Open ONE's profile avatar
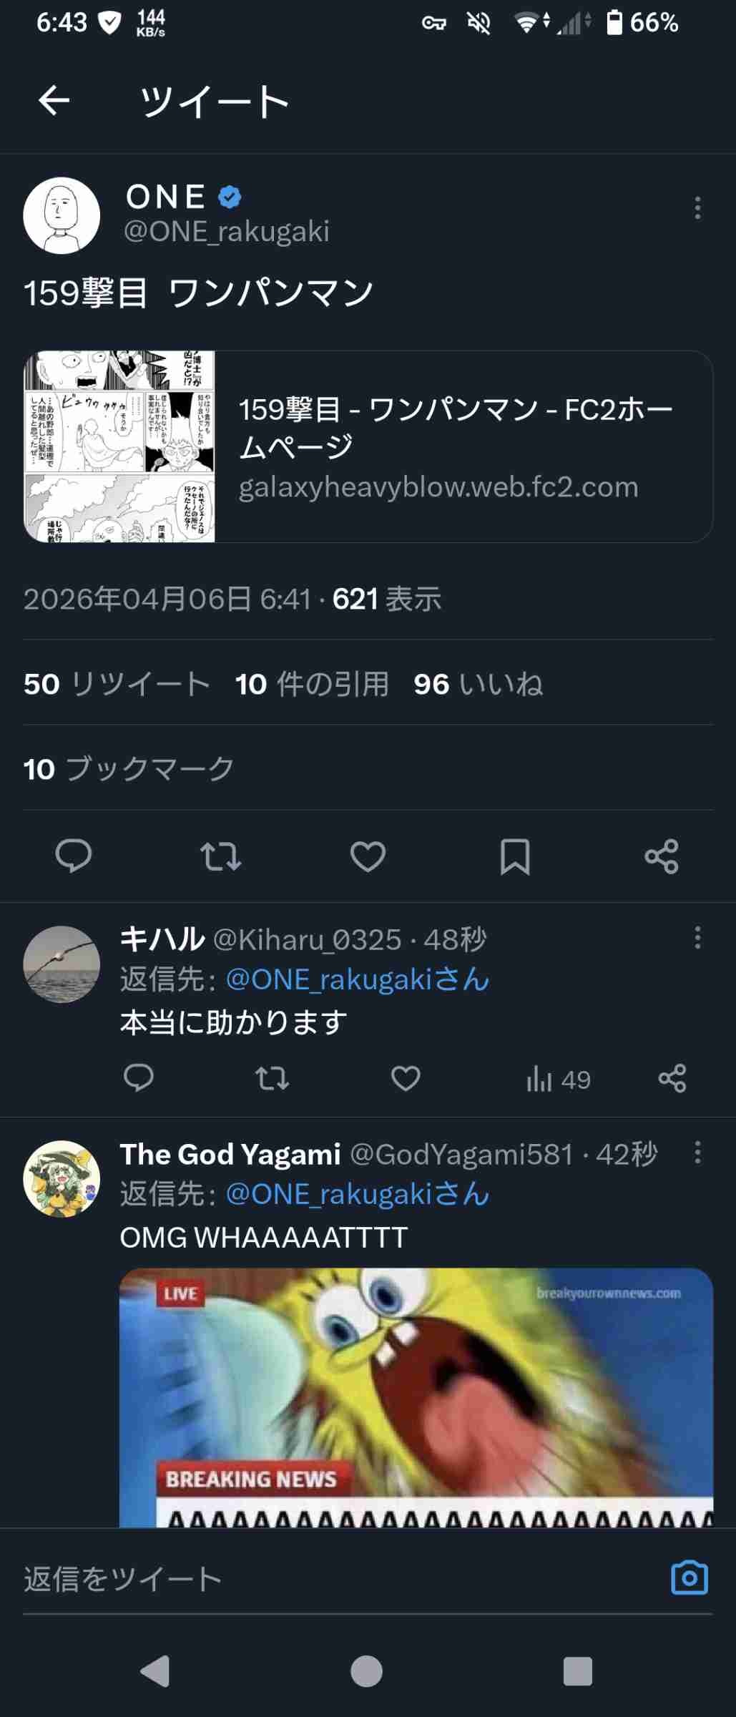Image resolution: width=736 pixels, height=1717 pixels. (x=62, y=215)
